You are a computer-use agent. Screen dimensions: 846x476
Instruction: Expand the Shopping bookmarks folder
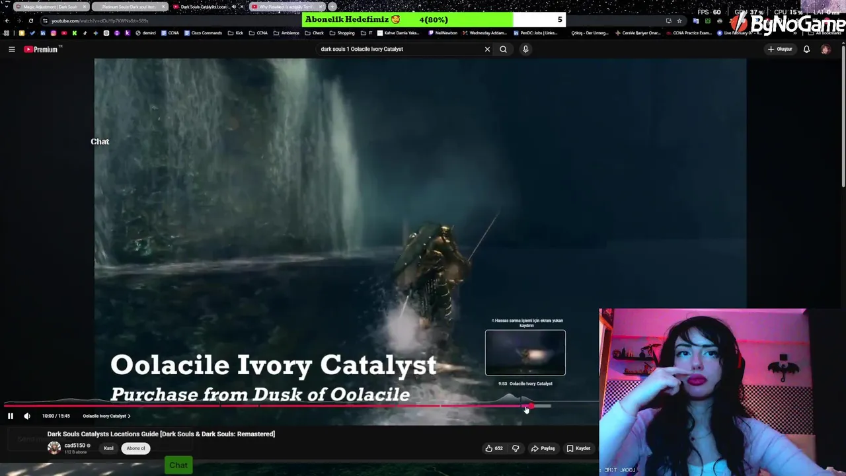[x=342, y=33]
